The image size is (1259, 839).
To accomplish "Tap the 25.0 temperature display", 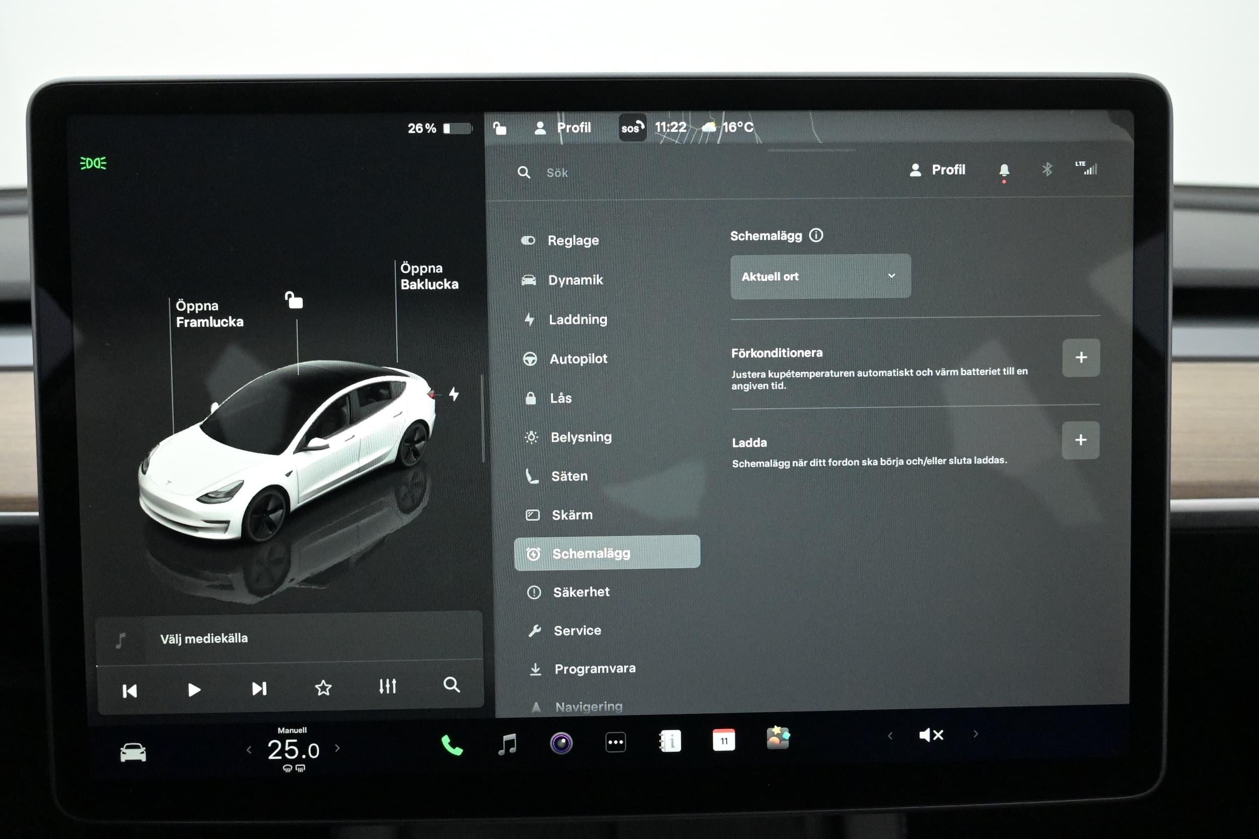I will click(x=293, y=749).
